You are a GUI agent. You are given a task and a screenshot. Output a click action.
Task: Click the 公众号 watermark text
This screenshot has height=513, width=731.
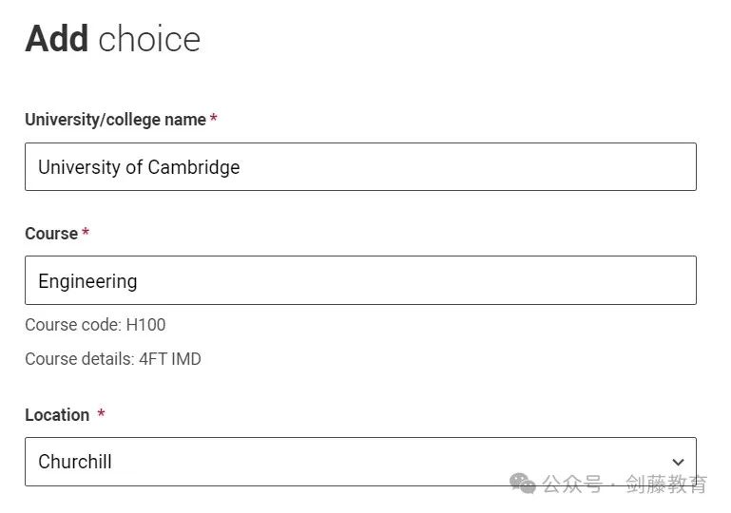[572, 484]
